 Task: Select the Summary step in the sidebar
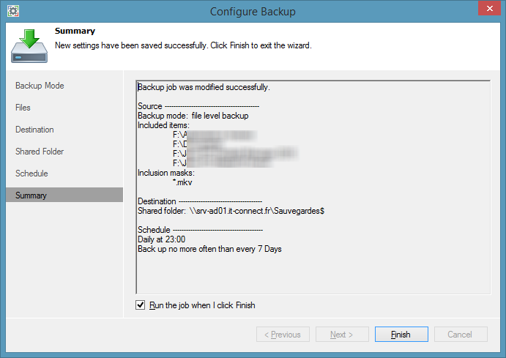pyautogui.click(x=31, y=195)
